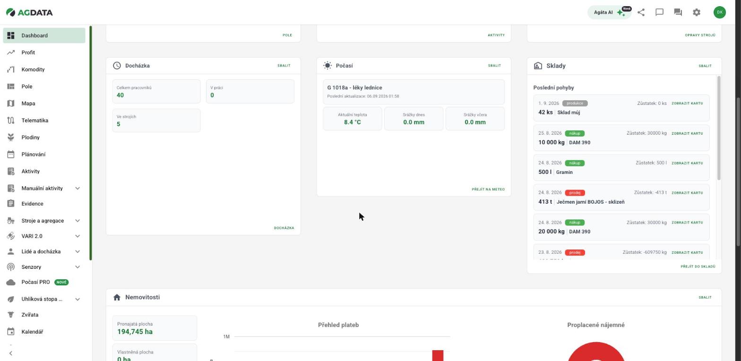Expand Lidé a docházka submenu
The height and width of the screenshot is (361, 741).
tap(78, 251)
